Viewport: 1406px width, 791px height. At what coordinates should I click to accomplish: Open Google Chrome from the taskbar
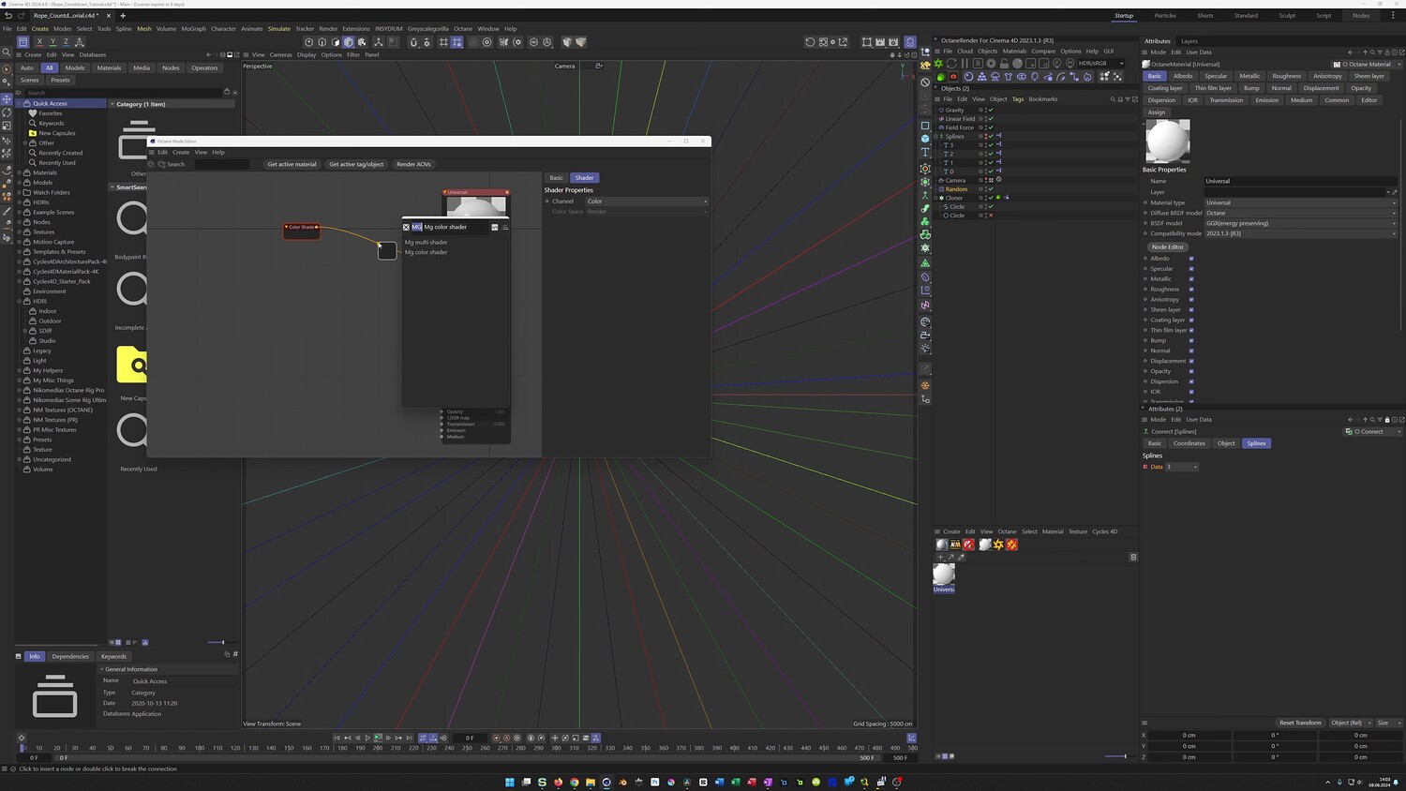pyautogui.click(x=575, y=782)
